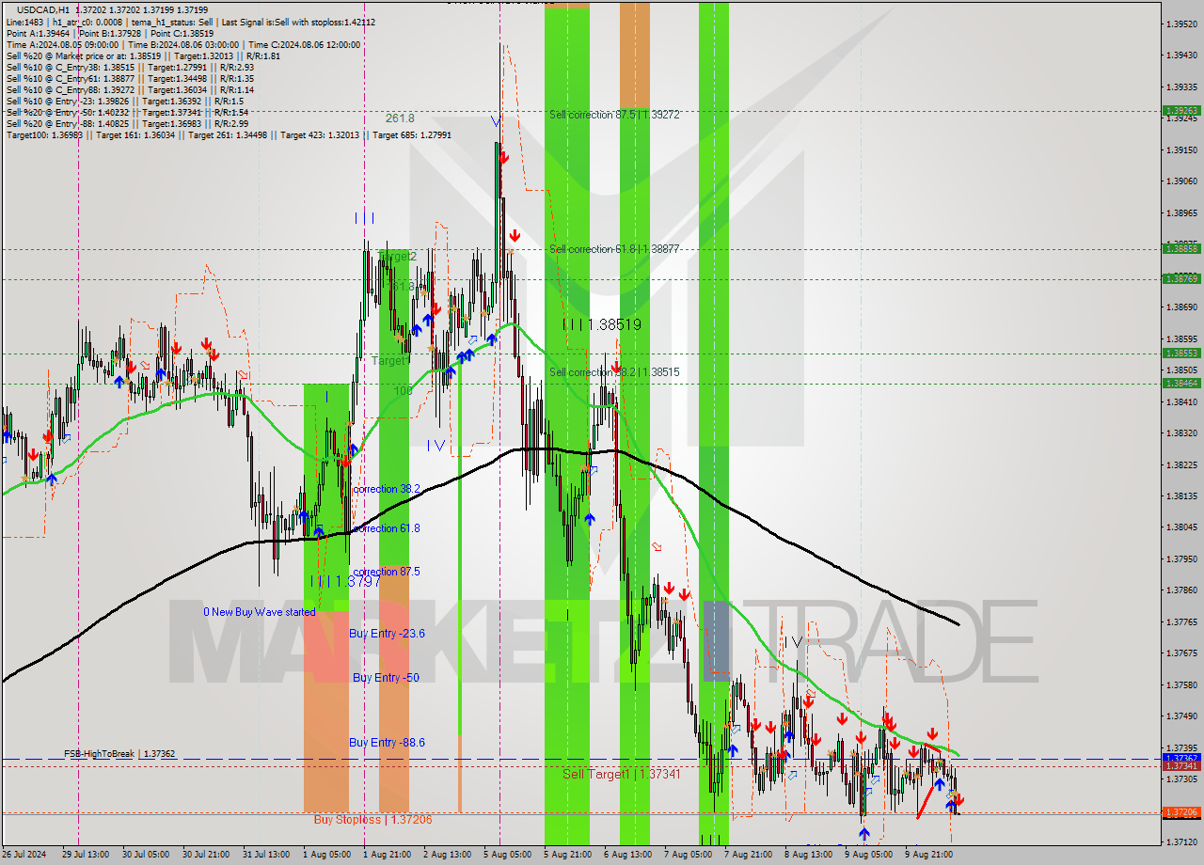Click the 'Buy Entry -50' label

coord(386,677)
